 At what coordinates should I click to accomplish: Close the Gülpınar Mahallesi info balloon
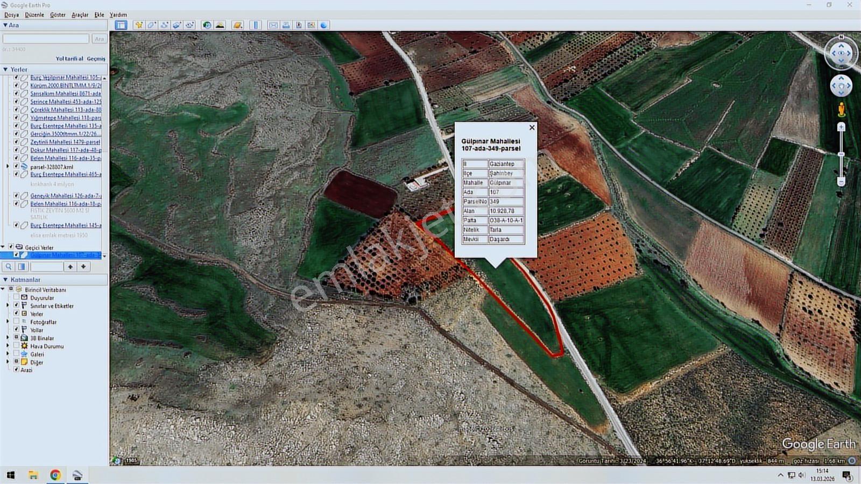pos(532,127)
